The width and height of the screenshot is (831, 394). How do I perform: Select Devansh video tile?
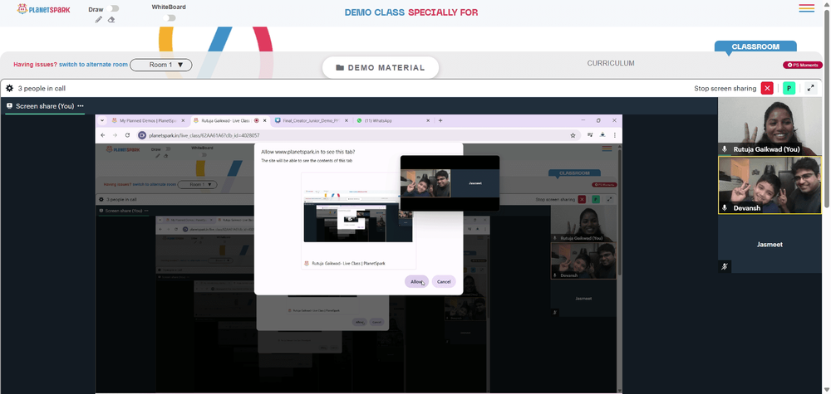coord(769,185)
